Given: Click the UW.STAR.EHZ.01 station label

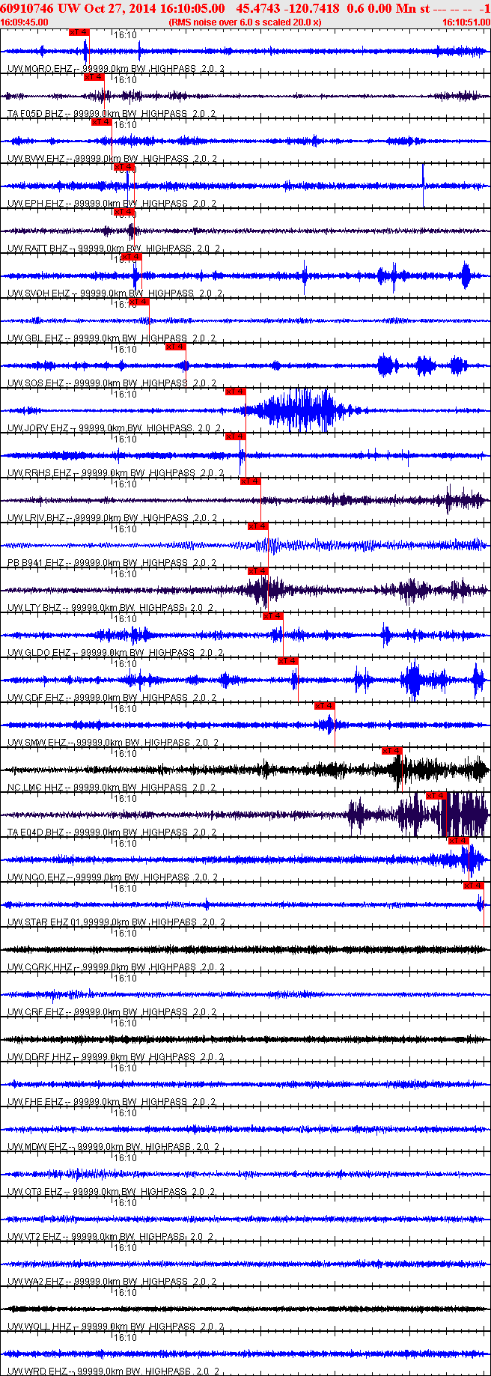Looking at the screenshot, I should click(x=118, y=922).
